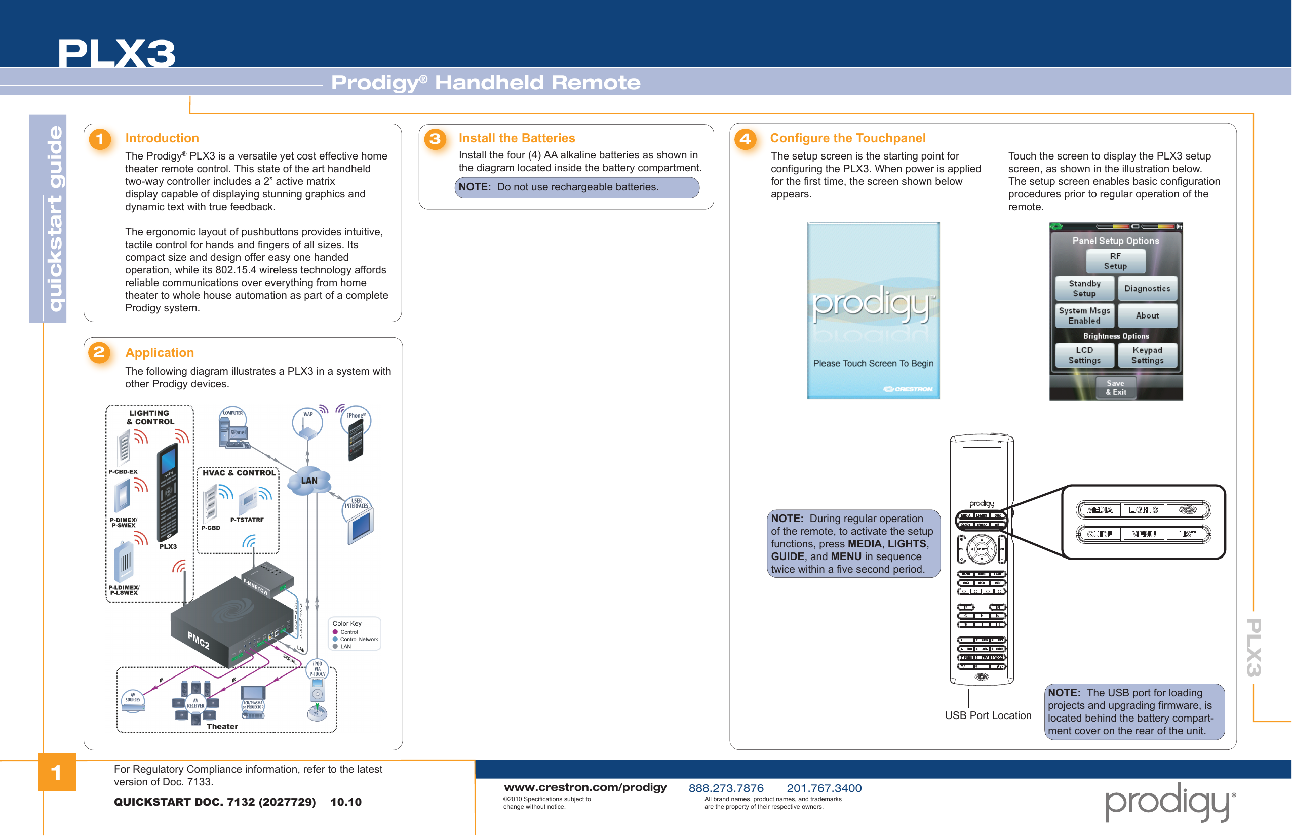Click the P-DIMEX/P-SWEX dimmer icon
Viewport: 1292px width, 836px height.
point(123,496)
